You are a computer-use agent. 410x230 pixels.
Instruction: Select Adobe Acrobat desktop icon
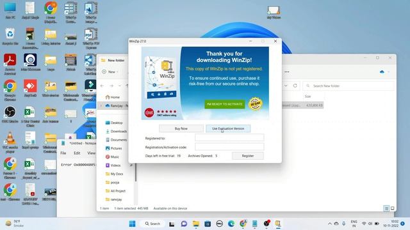tap(10, 65)
